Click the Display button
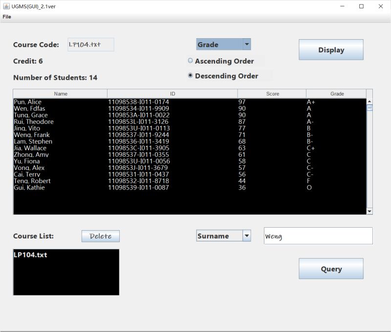391x332 pixels. [x=331, y=50]
